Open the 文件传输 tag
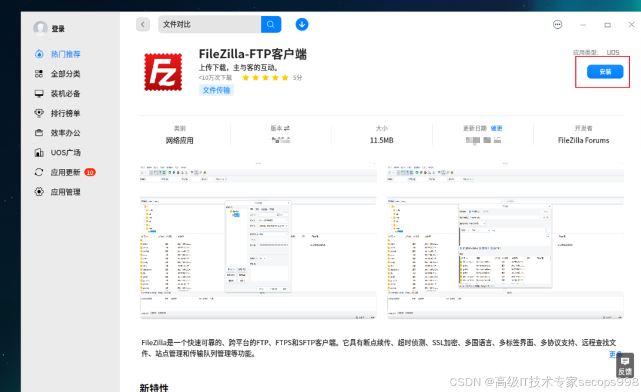 pos(216,90)
